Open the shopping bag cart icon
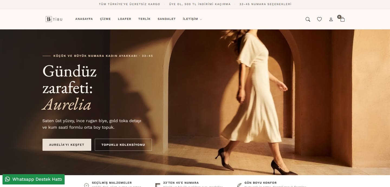 [342, 19]
